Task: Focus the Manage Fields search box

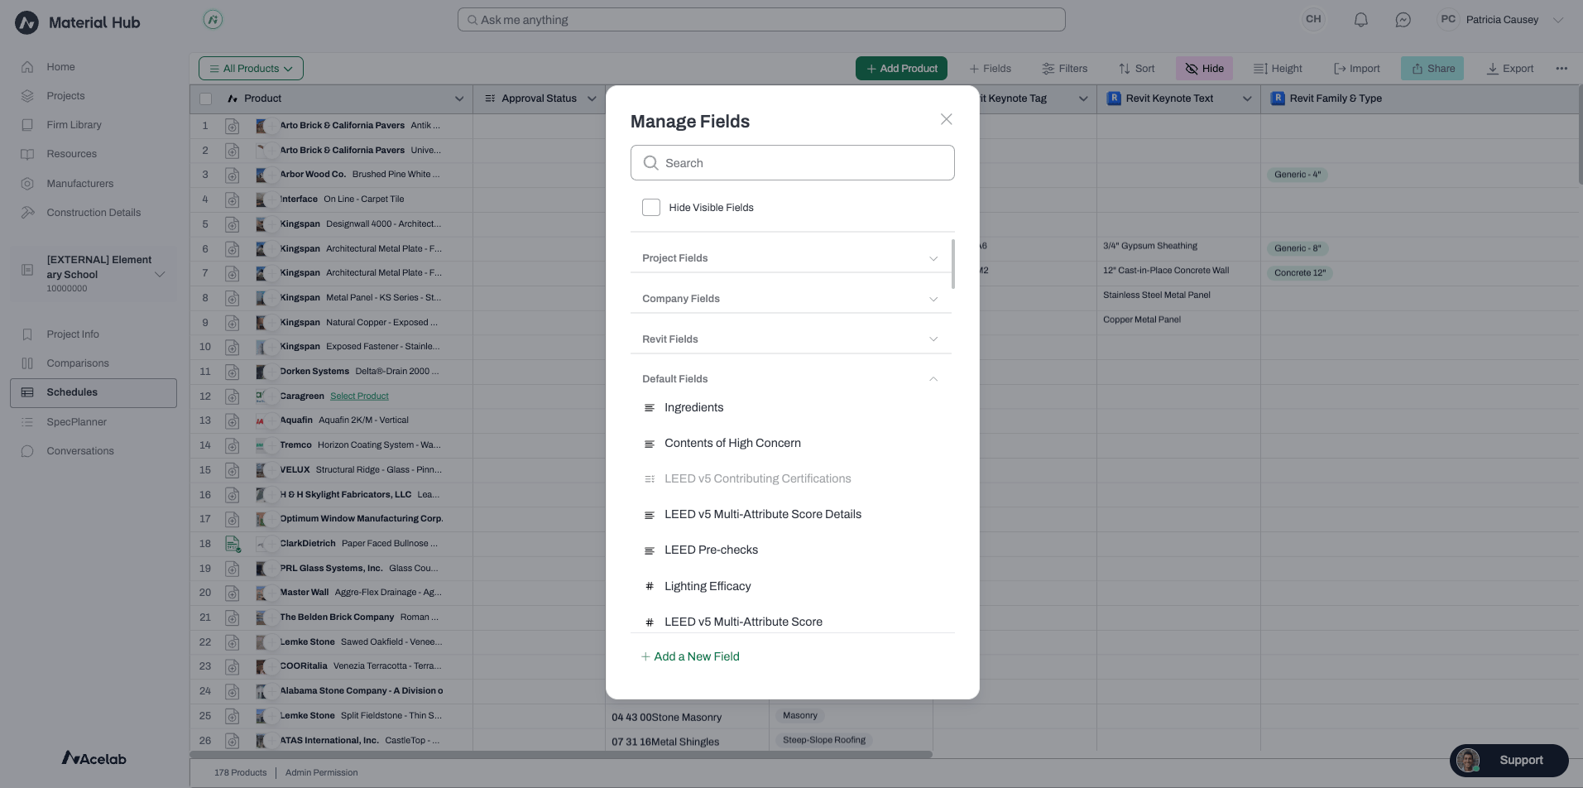Action: coord(792,163)
